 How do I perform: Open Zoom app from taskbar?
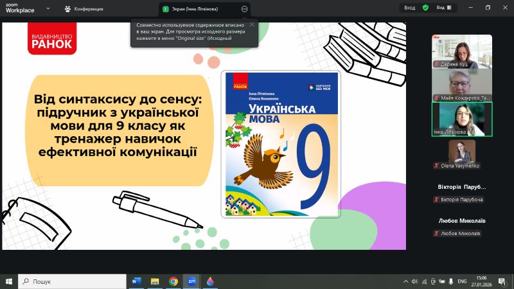[191, 281]
